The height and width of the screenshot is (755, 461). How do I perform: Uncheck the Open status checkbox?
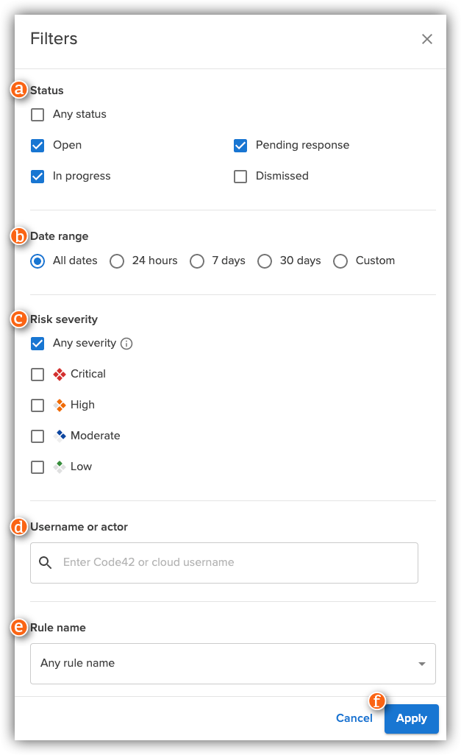37,145
